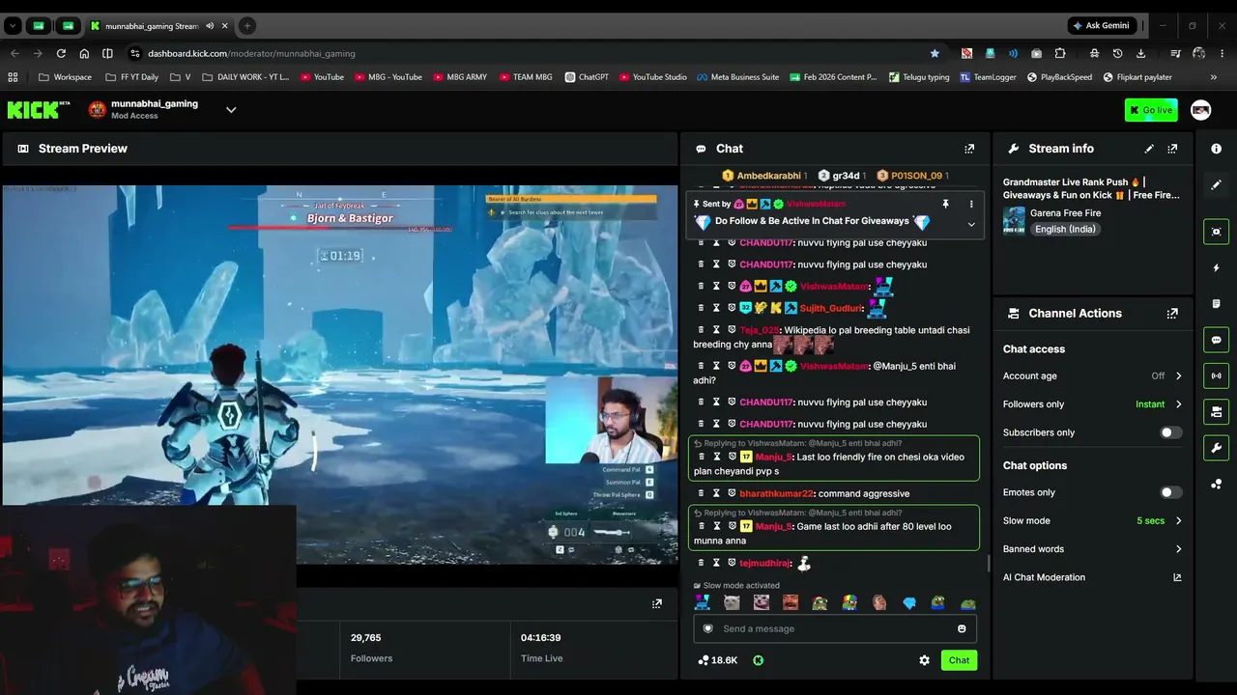This screenshot has height=695, width=1237.
Task: Reload the browser page
Action: (61, 53)
